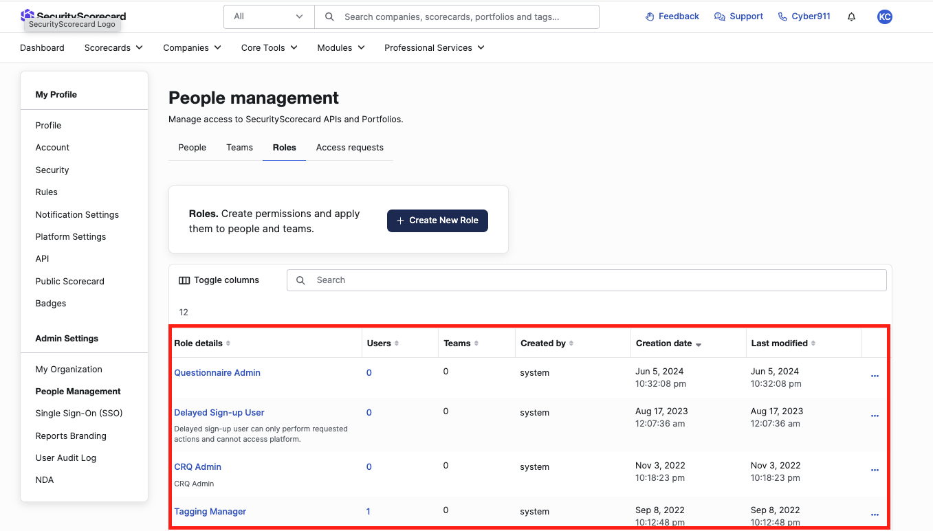The width and height of the screenshot is (933, 531).
Task: Select the Roles tab
Action: tap(285, 148)
